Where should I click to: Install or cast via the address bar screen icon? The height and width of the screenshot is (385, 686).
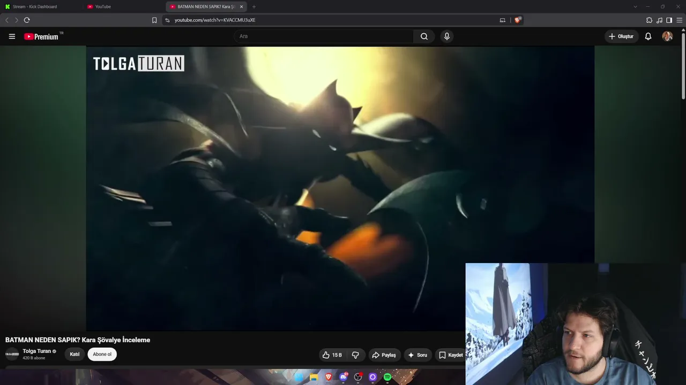(x=502, y=20)
